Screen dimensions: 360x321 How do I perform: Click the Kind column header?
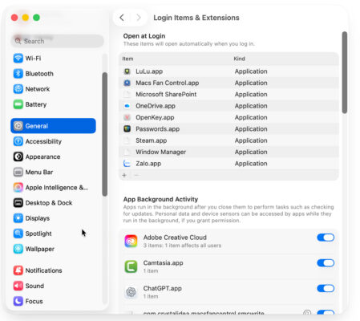(239, 59)
